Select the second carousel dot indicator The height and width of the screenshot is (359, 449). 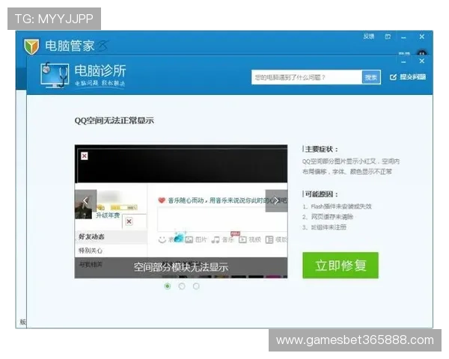click(x=182, y=286)
